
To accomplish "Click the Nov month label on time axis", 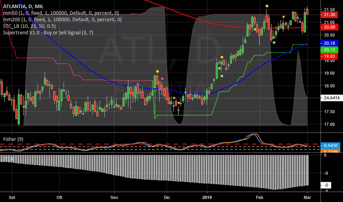I will tap(114, 198).
